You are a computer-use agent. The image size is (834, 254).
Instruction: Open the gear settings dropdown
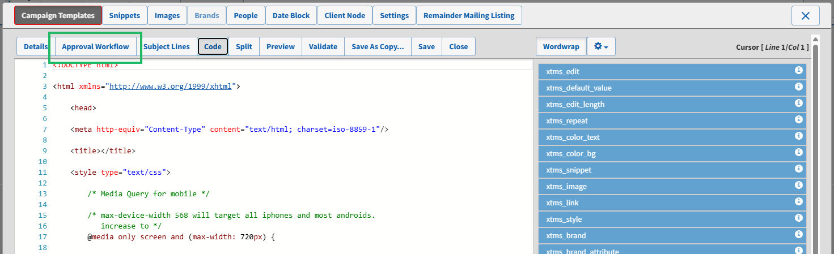(601, 46)
